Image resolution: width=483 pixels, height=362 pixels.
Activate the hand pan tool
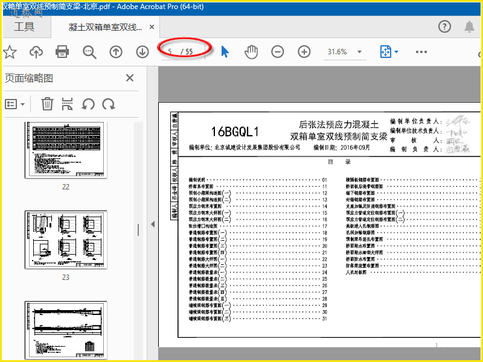point(251,52)
